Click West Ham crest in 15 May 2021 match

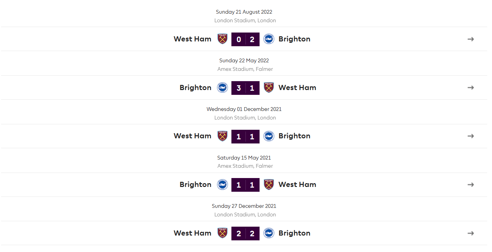(269, 185)
